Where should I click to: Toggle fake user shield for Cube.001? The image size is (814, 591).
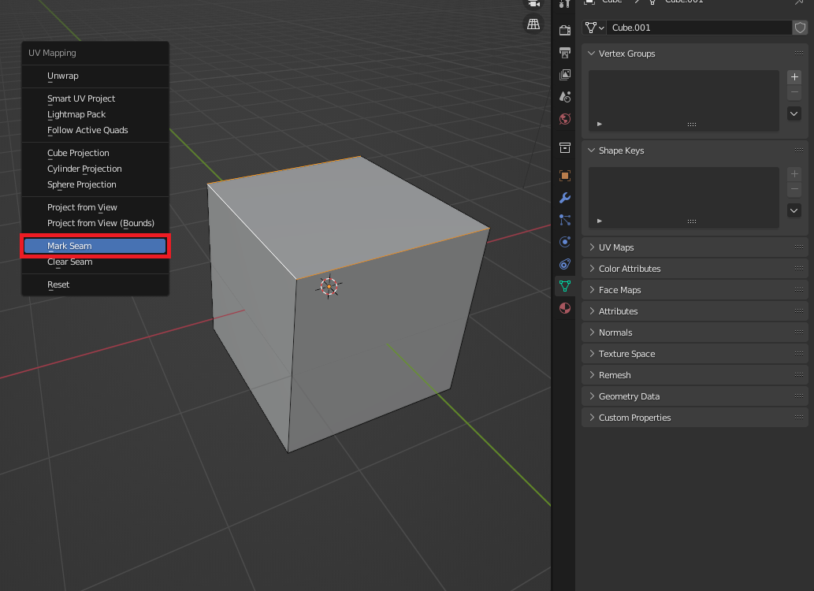800,28
